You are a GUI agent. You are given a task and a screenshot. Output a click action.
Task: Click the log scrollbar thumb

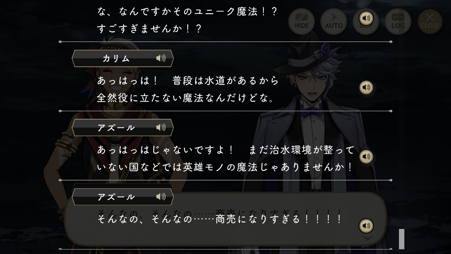402,239
